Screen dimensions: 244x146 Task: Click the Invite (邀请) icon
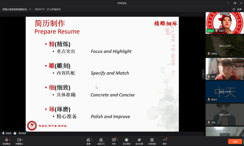click(88, 140)
